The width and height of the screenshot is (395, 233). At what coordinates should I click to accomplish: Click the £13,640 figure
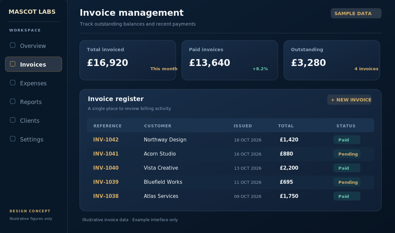tap(209, 63)
